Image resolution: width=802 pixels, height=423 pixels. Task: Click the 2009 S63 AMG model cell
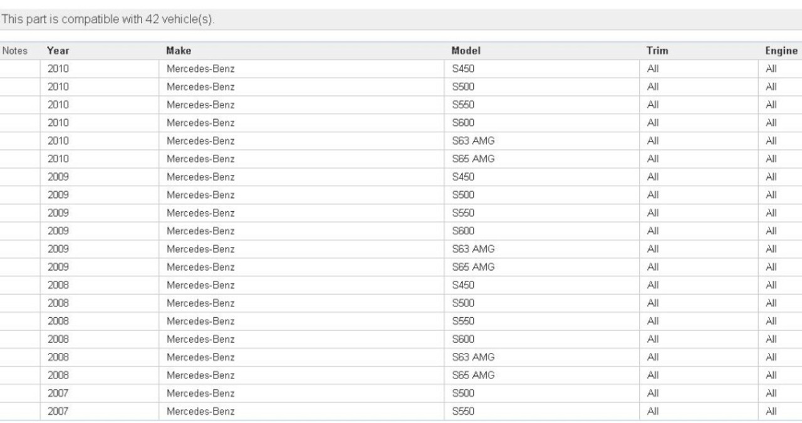[542, 249]
